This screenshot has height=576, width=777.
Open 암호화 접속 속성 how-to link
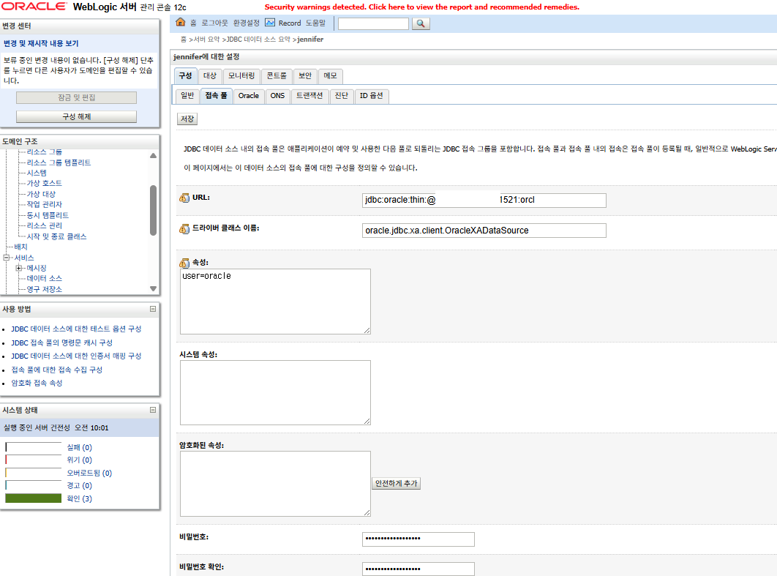[37, 384]
